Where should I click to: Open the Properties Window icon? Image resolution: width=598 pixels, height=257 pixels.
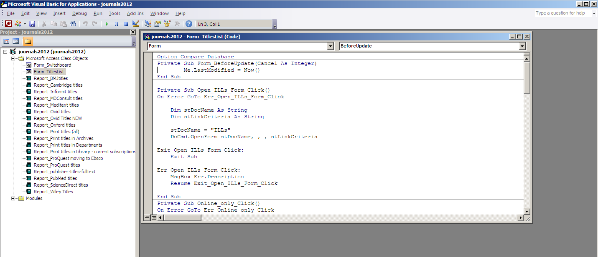158,24
